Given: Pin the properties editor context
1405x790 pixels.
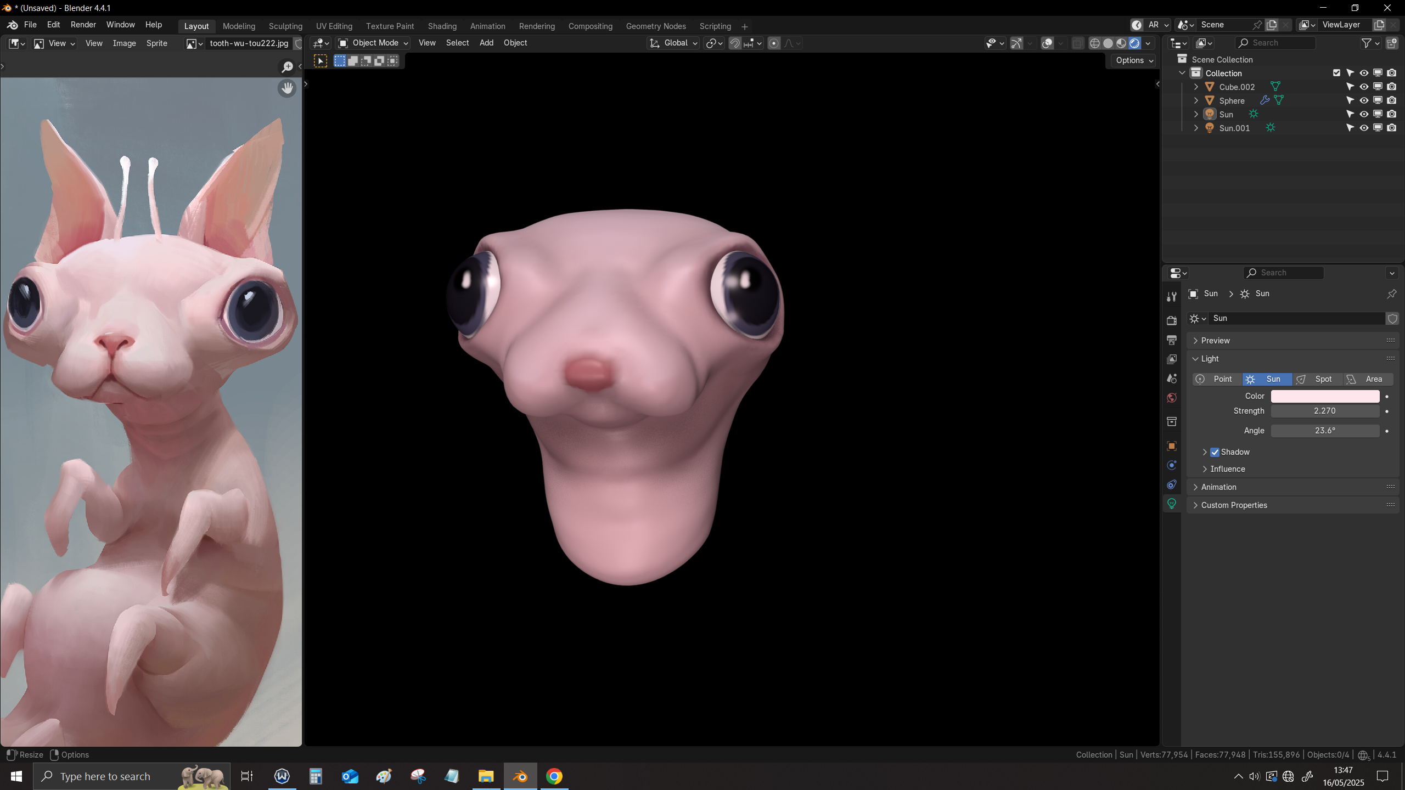Looking at the screenshot, I should tap(1391, 294).
